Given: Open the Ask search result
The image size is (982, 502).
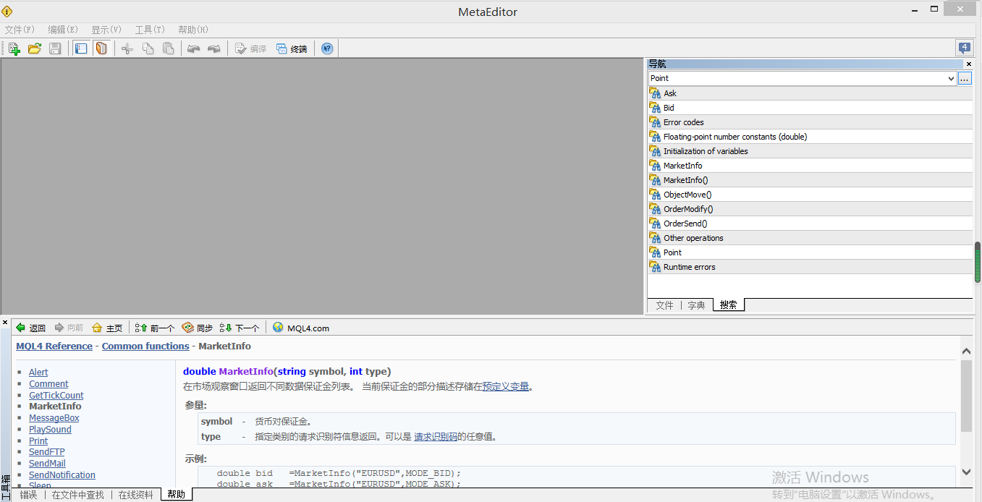Looking at the screenshot, I should point(810,93).
